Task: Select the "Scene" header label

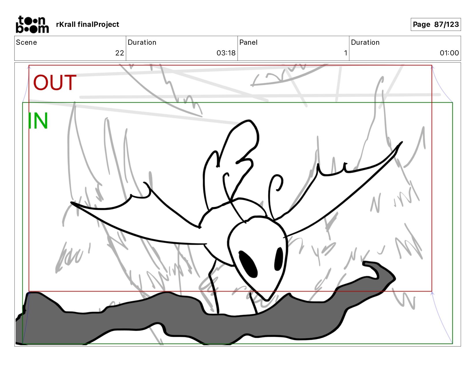Action: tap(27, 42)
